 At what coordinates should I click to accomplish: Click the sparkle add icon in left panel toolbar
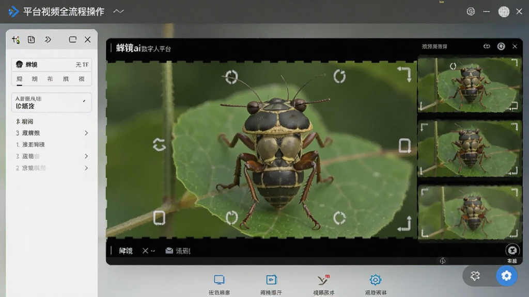15,40
